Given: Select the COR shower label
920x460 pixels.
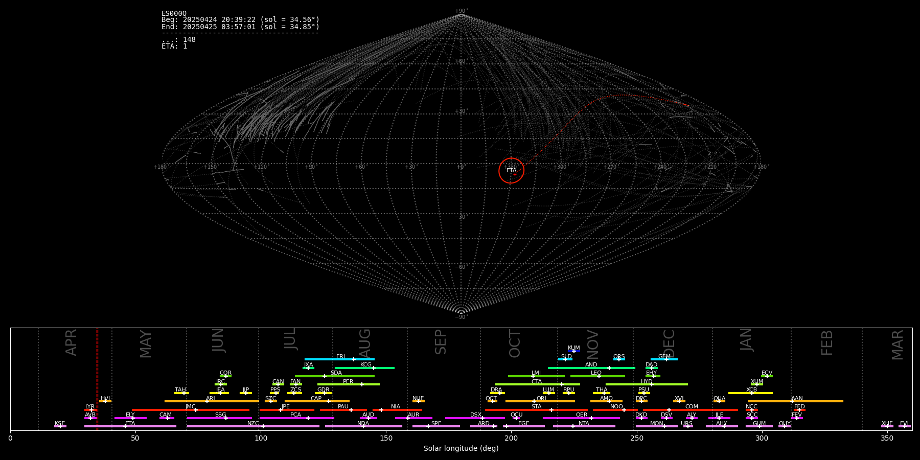Looking at the screenshot, I should (x=225, y=373).
